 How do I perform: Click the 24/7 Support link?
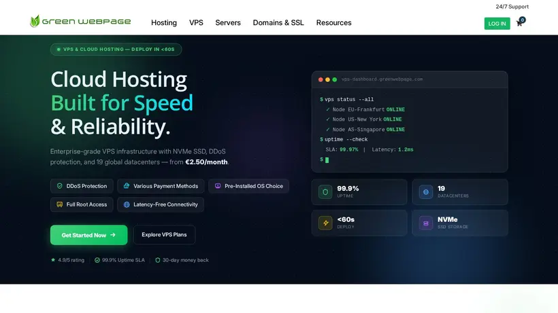pos(512,7)
